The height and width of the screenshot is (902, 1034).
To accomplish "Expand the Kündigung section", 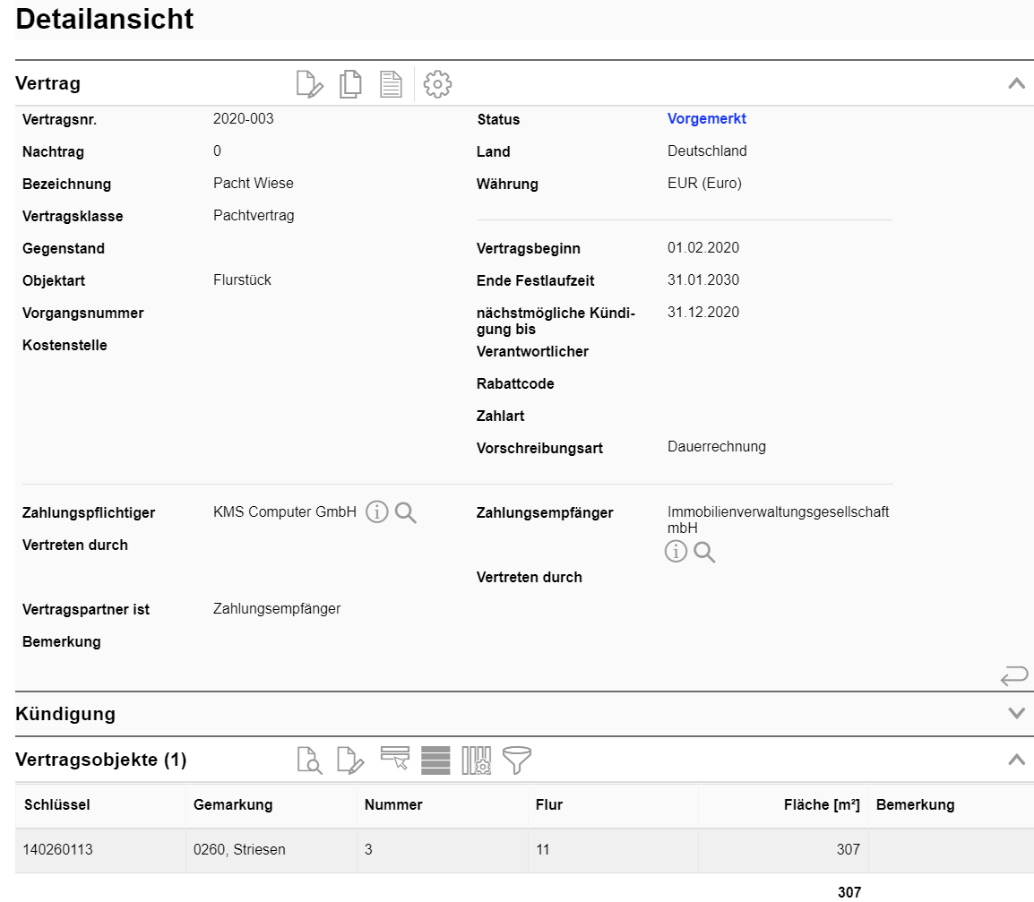I will click(x=1016, y=714).
